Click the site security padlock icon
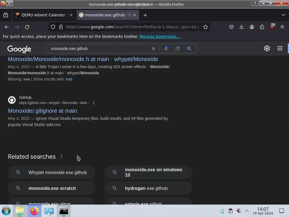 coord(61,27)
